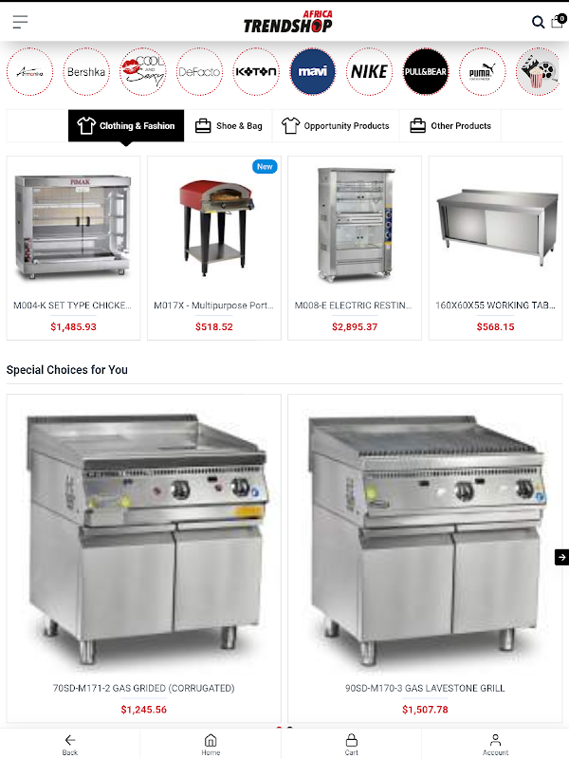569x759 pixels.
Task: Open the Opportunity Products tab
Action: (x=336, y=126)
